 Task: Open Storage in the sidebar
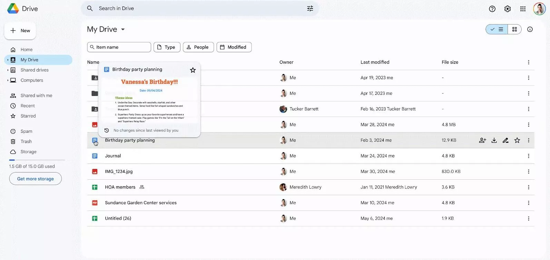(x=28, y=152)
